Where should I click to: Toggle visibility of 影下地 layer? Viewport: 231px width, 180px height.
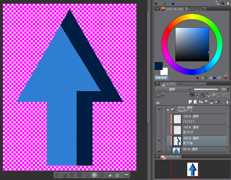159,141
